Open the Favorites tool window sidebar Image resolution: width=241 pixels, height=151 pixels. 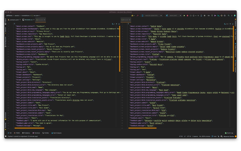pyautogui.click(x=5, y=126)
